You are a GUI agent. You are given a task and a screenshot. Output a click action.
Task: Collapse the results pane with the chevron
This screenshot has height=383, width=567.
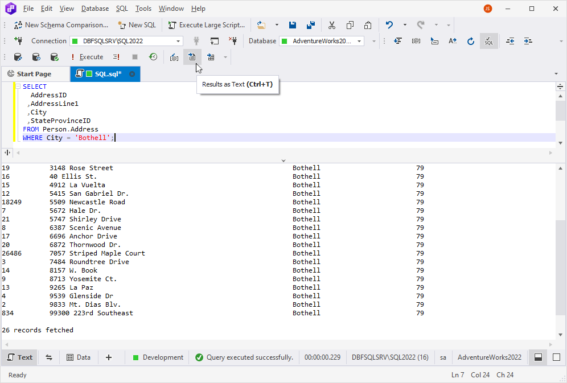coord(283,160)
